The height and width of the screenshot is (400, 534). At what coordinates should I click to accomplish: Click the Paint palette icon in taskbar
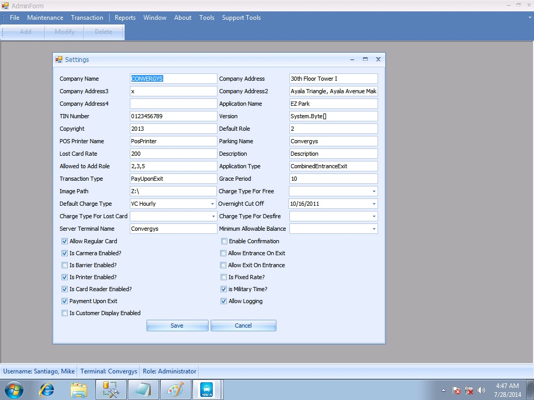tap(175, 389)
